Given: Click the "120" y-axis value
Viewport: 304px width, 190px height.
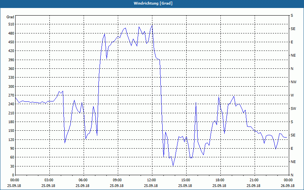Looking at the screenshot, I should click(x=11, y=139).
